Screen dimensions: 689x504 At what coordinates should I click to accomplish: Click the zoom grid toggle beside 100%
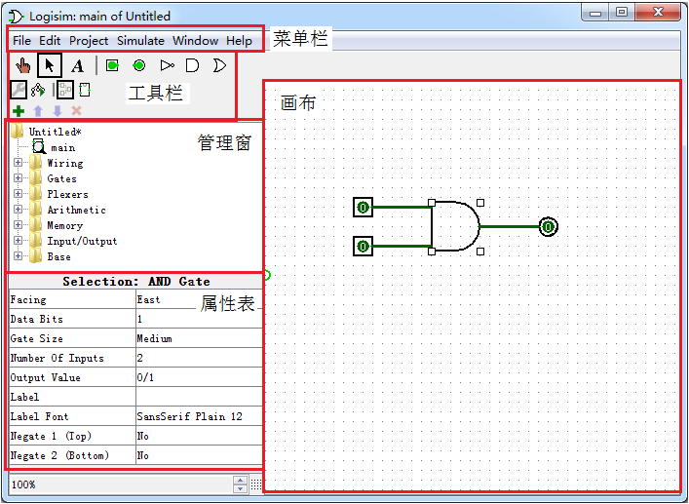pyautogui.click(x=256, y=485)
